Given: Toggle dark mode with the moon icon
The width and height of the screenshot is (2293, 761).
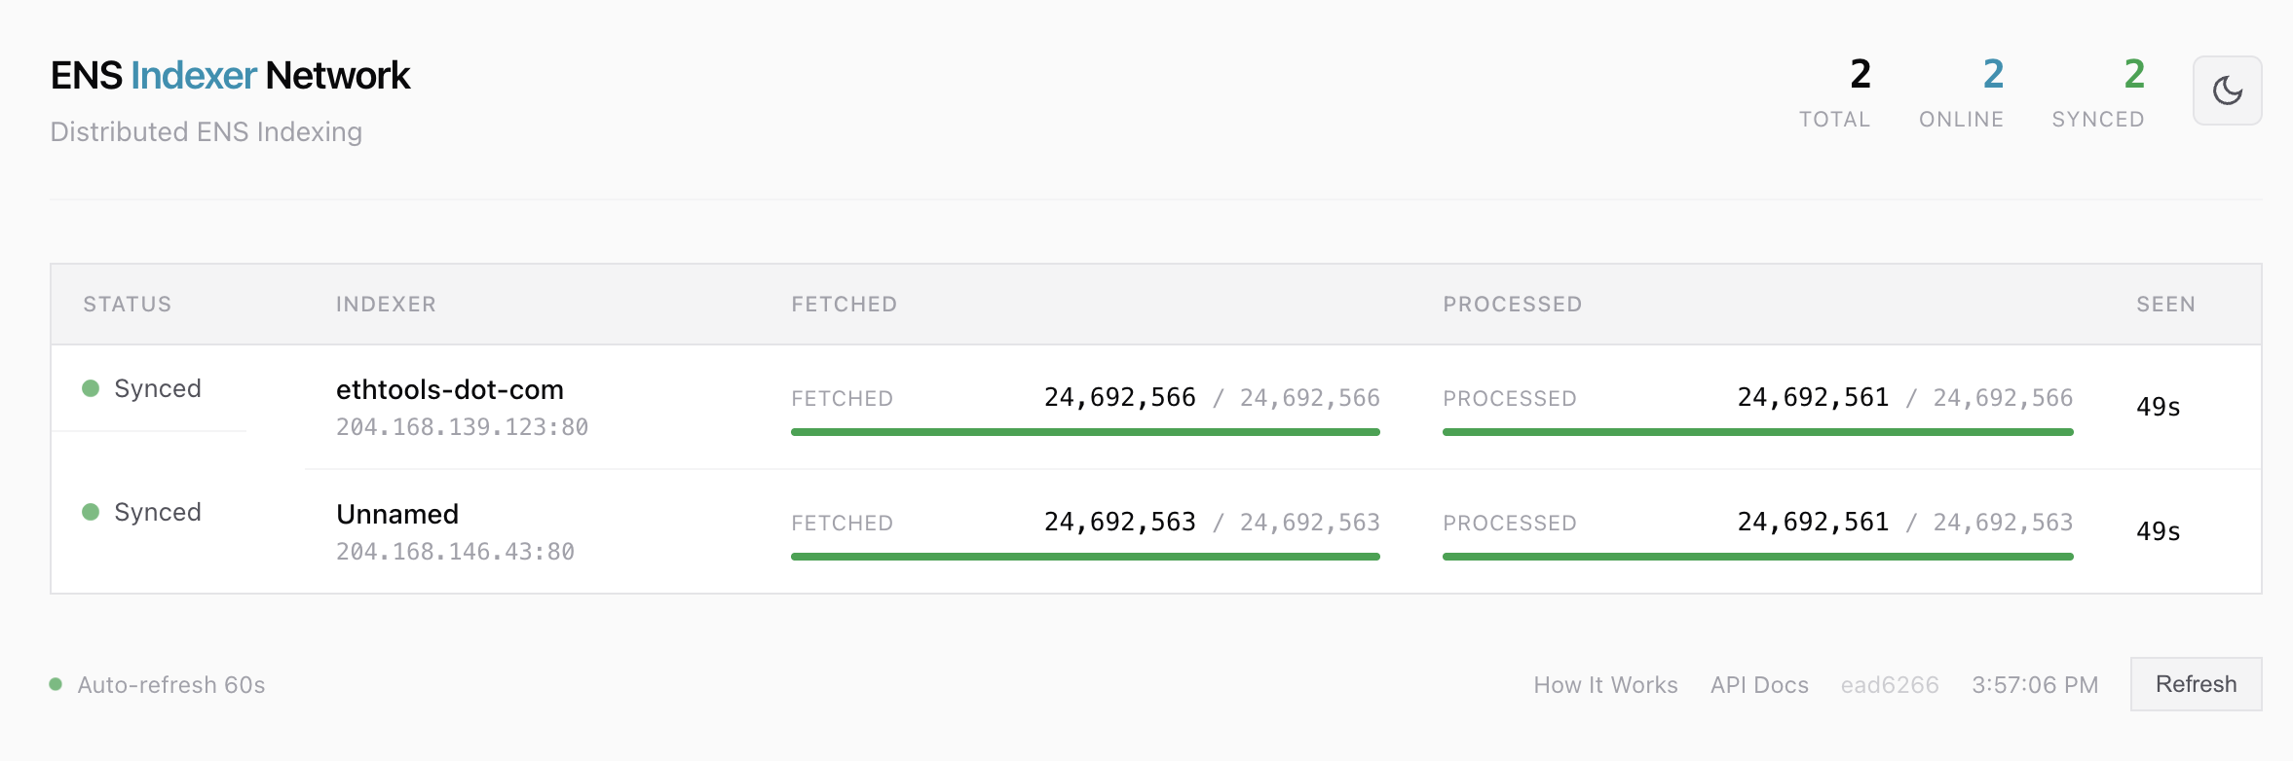Looking at the screenshot, I should pyautogui.click(x=2227, y=91).
